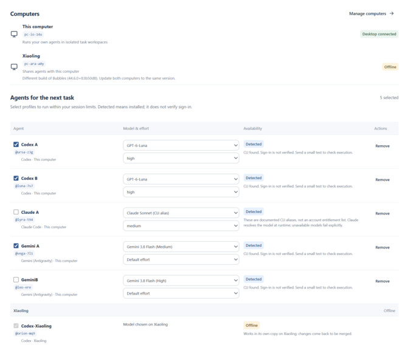405x348 pixels.
Task: Click Model chosen on Xiaoling text
Action: [145, 324]
